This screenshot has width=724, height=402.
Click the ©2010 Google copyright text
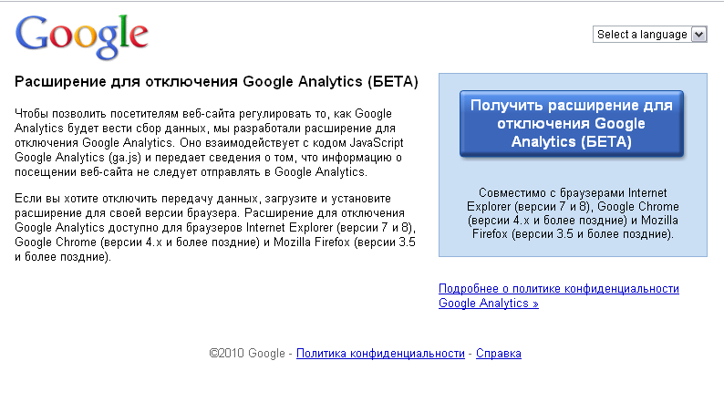[x=246, y=353]
